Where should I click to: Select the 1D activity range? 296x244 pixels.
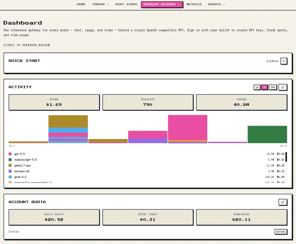point(257,87)
